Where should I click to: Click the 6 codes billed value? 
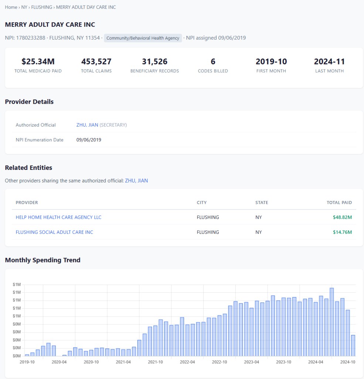coord(213,61)
